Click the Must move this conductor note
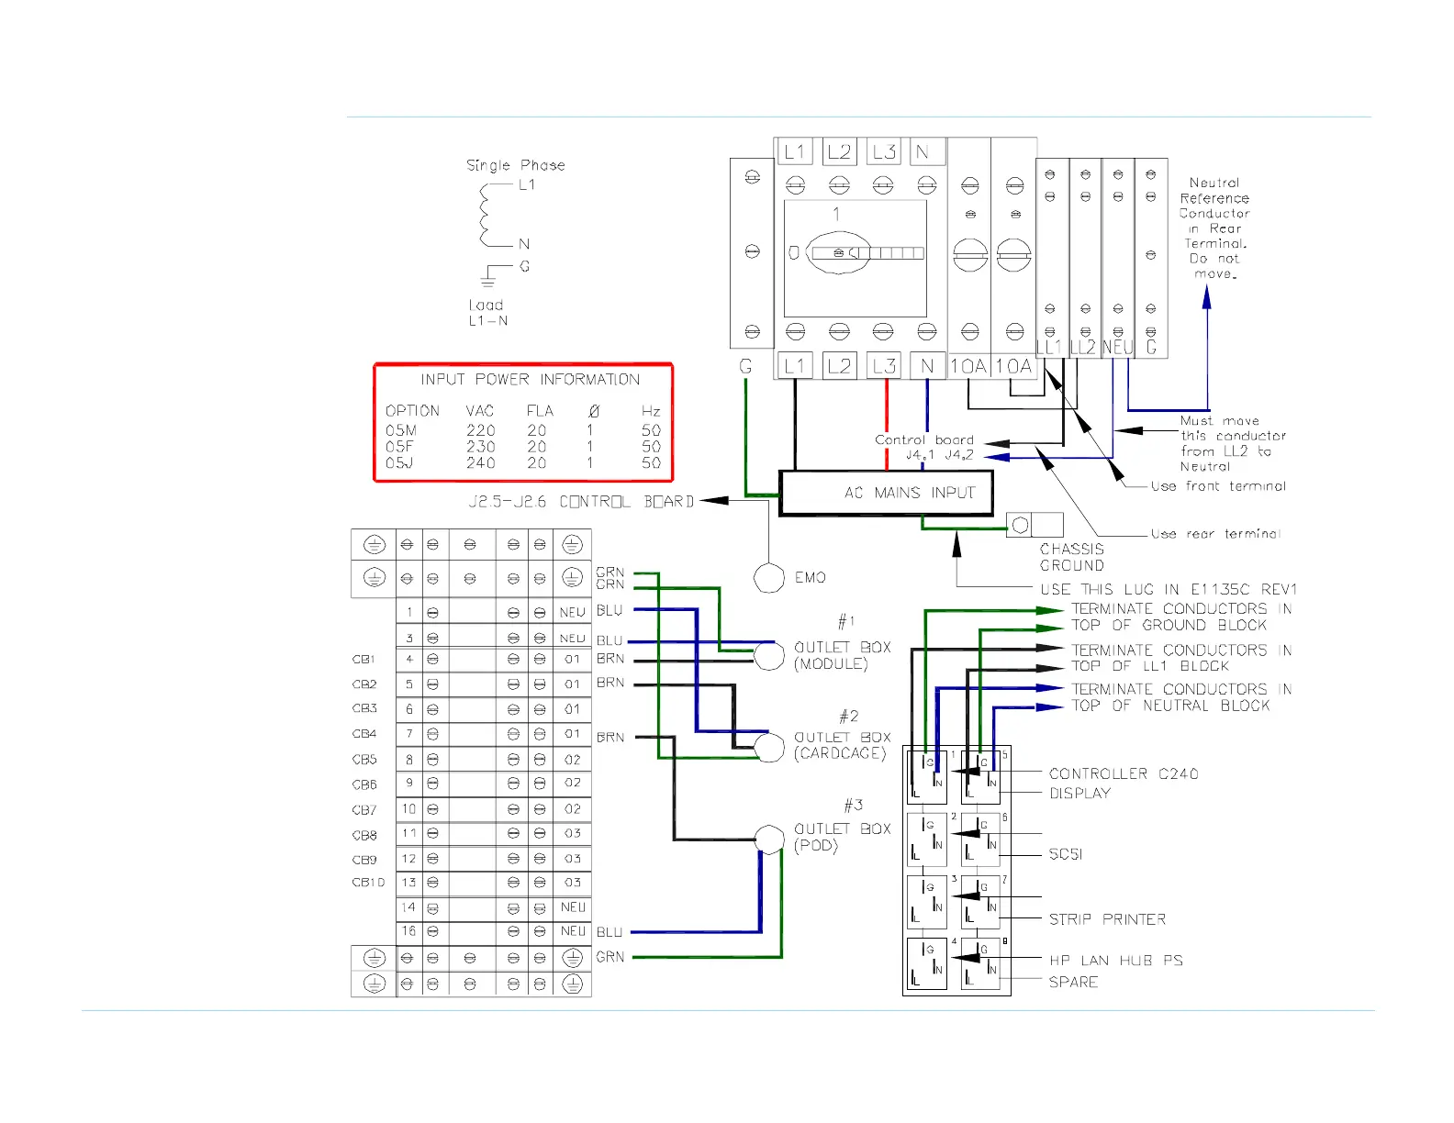The height and width of the screenshot is (1123, 1454). (x=1233, y=443)
